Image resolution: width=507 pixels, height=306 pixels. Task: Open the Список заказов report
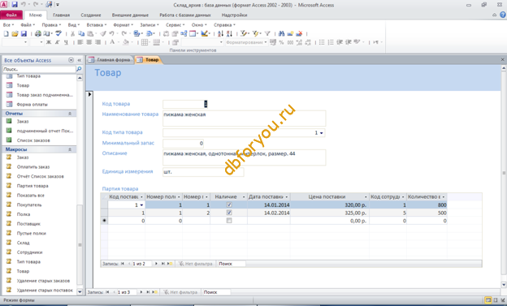point(33,140)
